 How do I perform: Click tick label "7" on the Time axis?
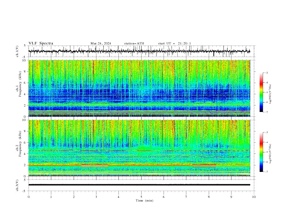click(186, 197)
